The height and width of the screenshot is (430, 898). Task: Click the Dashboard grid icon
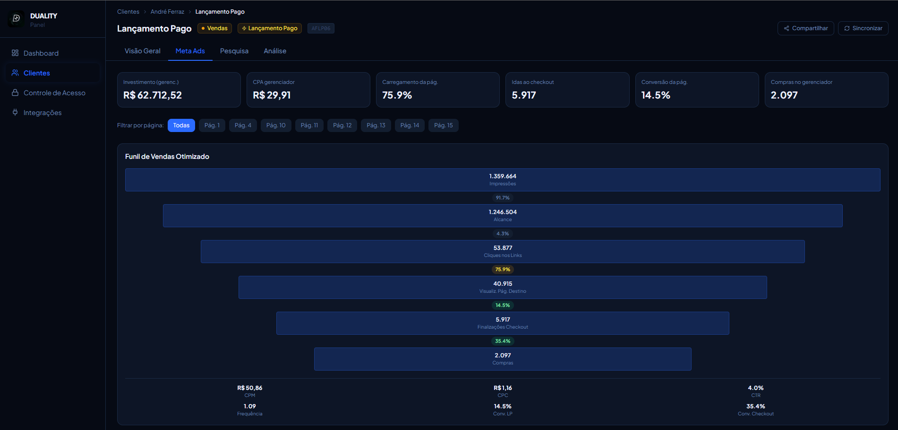(15, 53)
